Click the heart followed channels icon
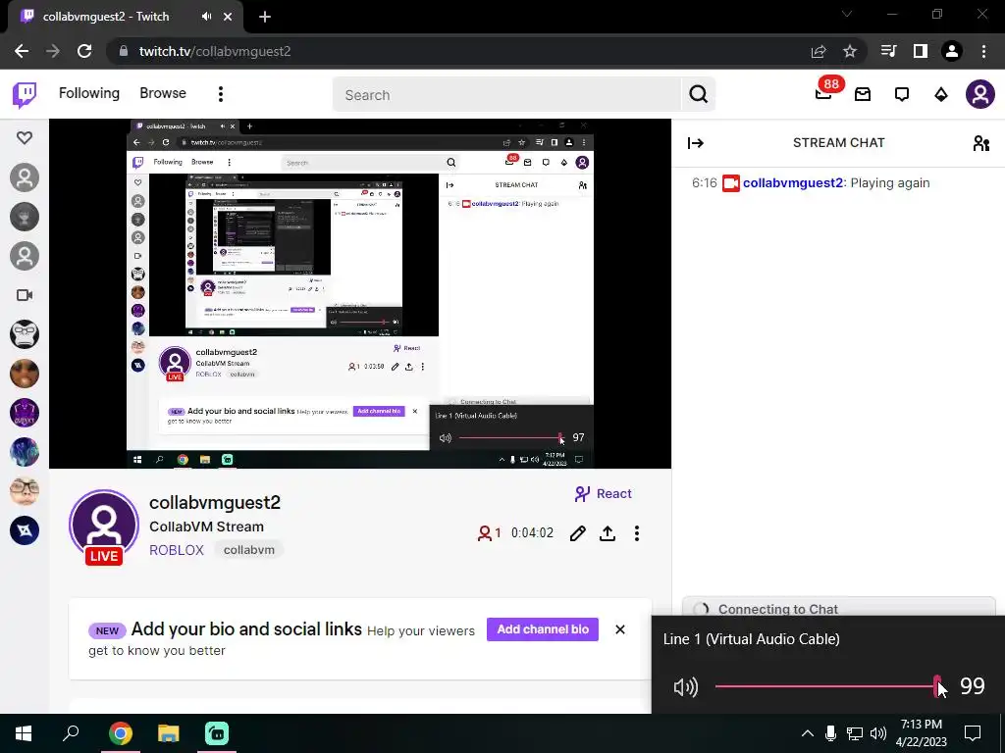 [x=25, y=137]
